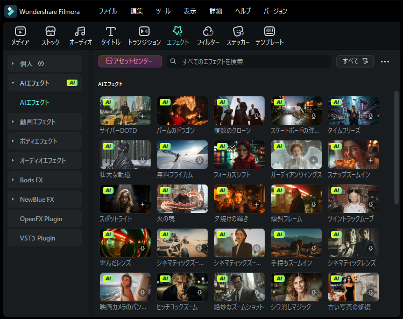The height and width of the screenshot is (319, 403).
Task: Select OpenFX Plugin in the sidebar
Action: pos(41,219)
